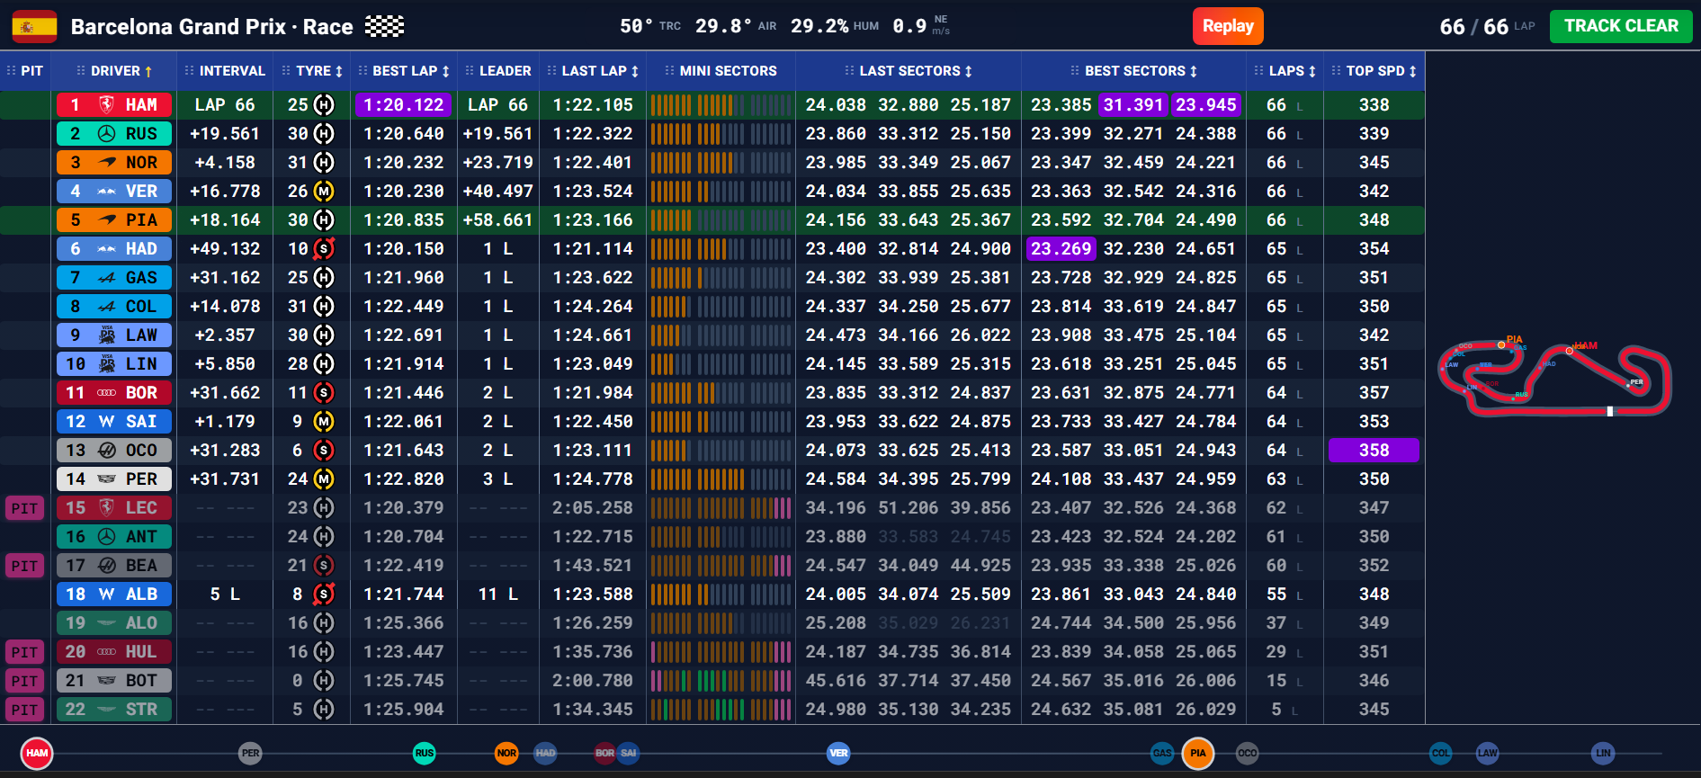Click medium tyre icon in PER row
This screenshot has height=778, width=1701.
[324, 479]
